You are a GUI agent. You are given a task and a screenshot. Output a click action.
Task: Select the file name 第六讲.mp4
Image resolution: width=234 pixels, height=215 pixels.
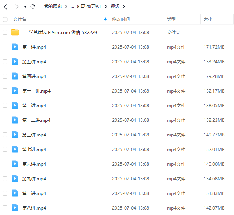click(x=34, y=164)
